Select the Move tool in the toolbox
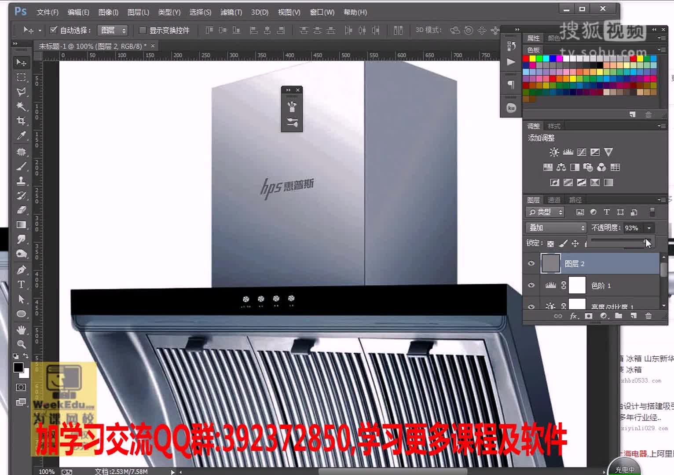Image resolution: width=674 pixels, height=475 pixels. (x=21, y=62)
